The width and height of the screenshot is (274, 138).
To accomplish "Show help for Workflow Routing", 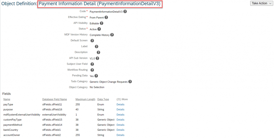I will tap(92, 70).
